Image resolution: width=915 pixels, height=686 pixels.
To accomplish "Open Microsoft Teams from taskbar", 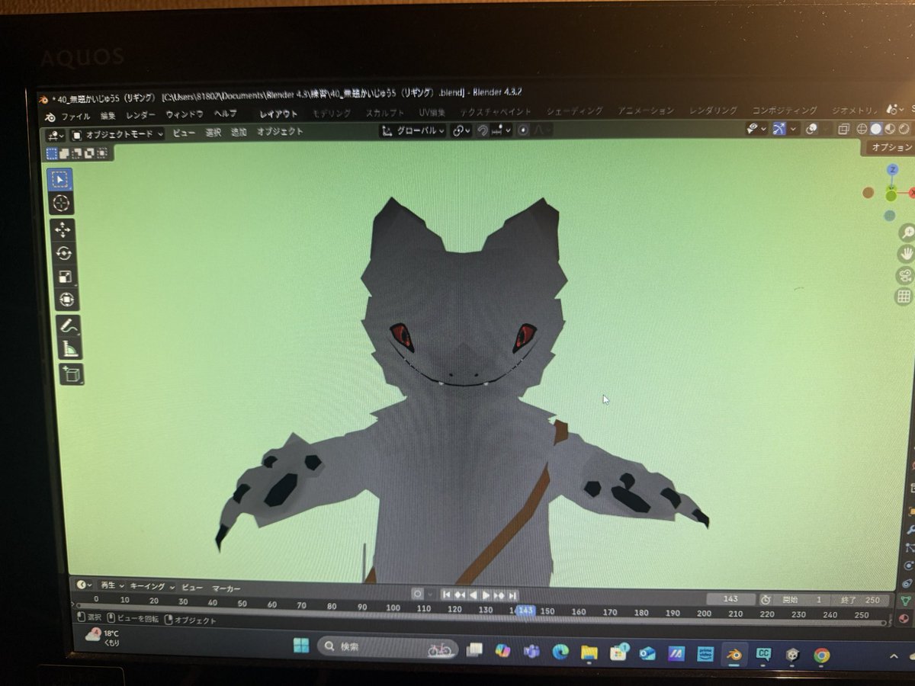I will coord(531,650).
